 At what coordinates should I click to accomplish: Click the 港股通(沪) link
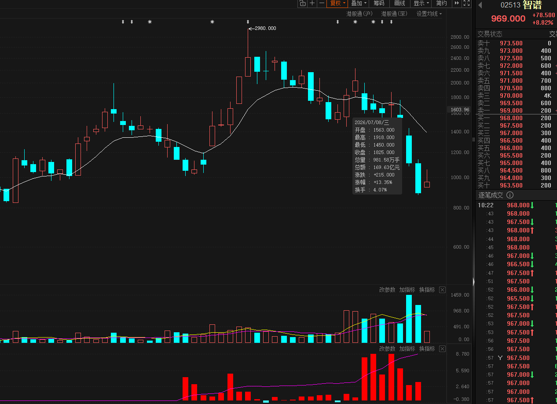click(359, 14)
